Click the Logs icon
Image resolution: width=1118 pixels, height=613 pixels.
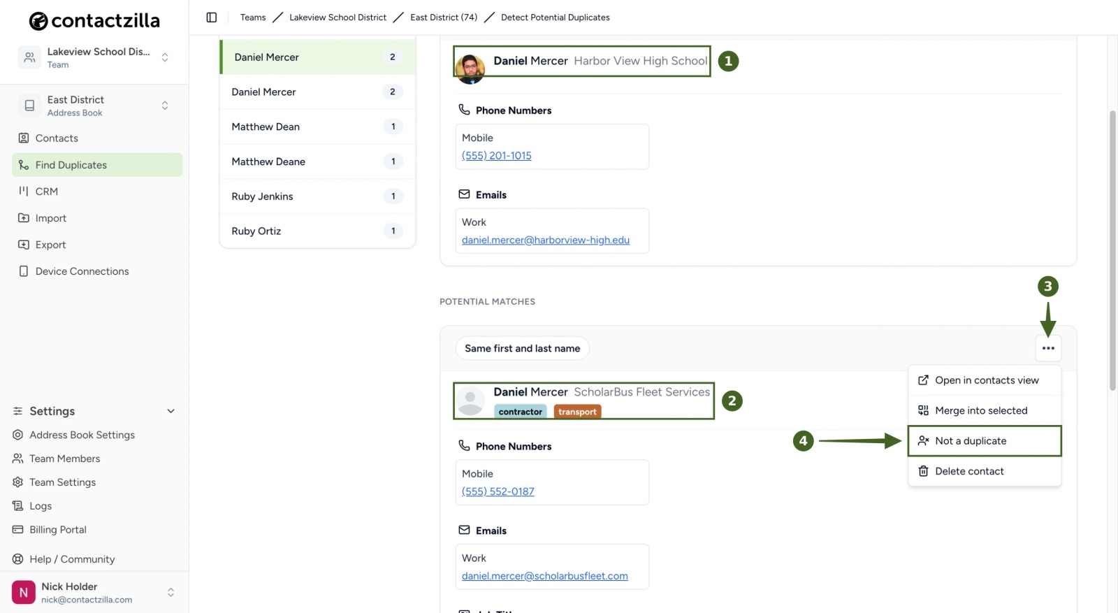coord(18,506)
